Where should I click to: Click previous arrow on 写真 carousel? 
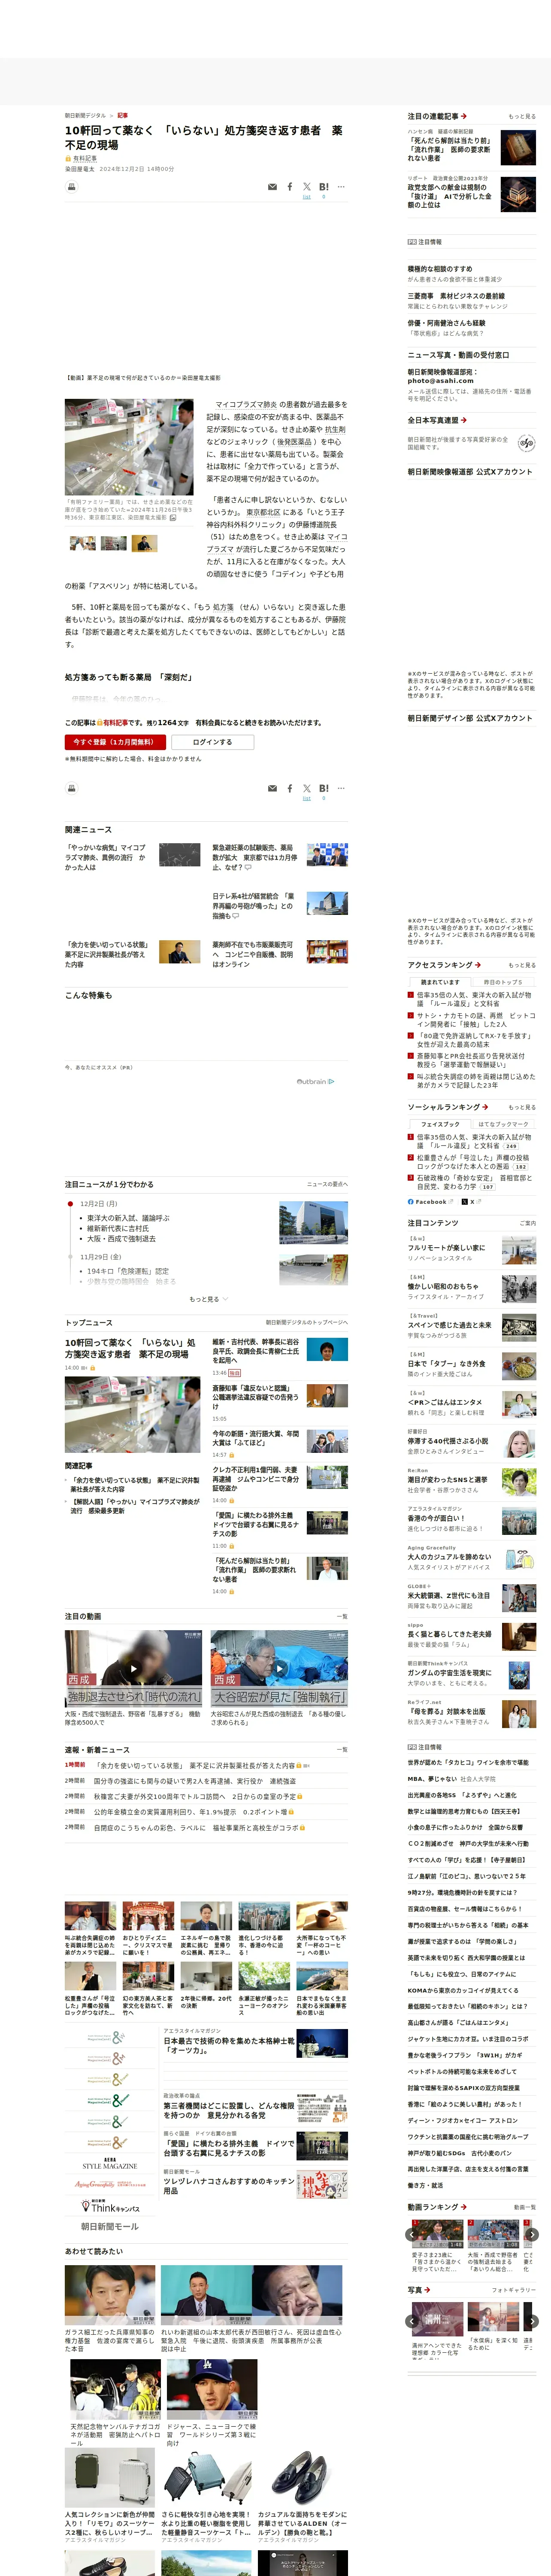412,2321
